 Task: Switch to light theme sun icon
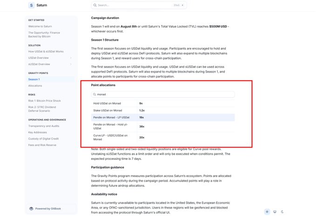pos(267,212)
